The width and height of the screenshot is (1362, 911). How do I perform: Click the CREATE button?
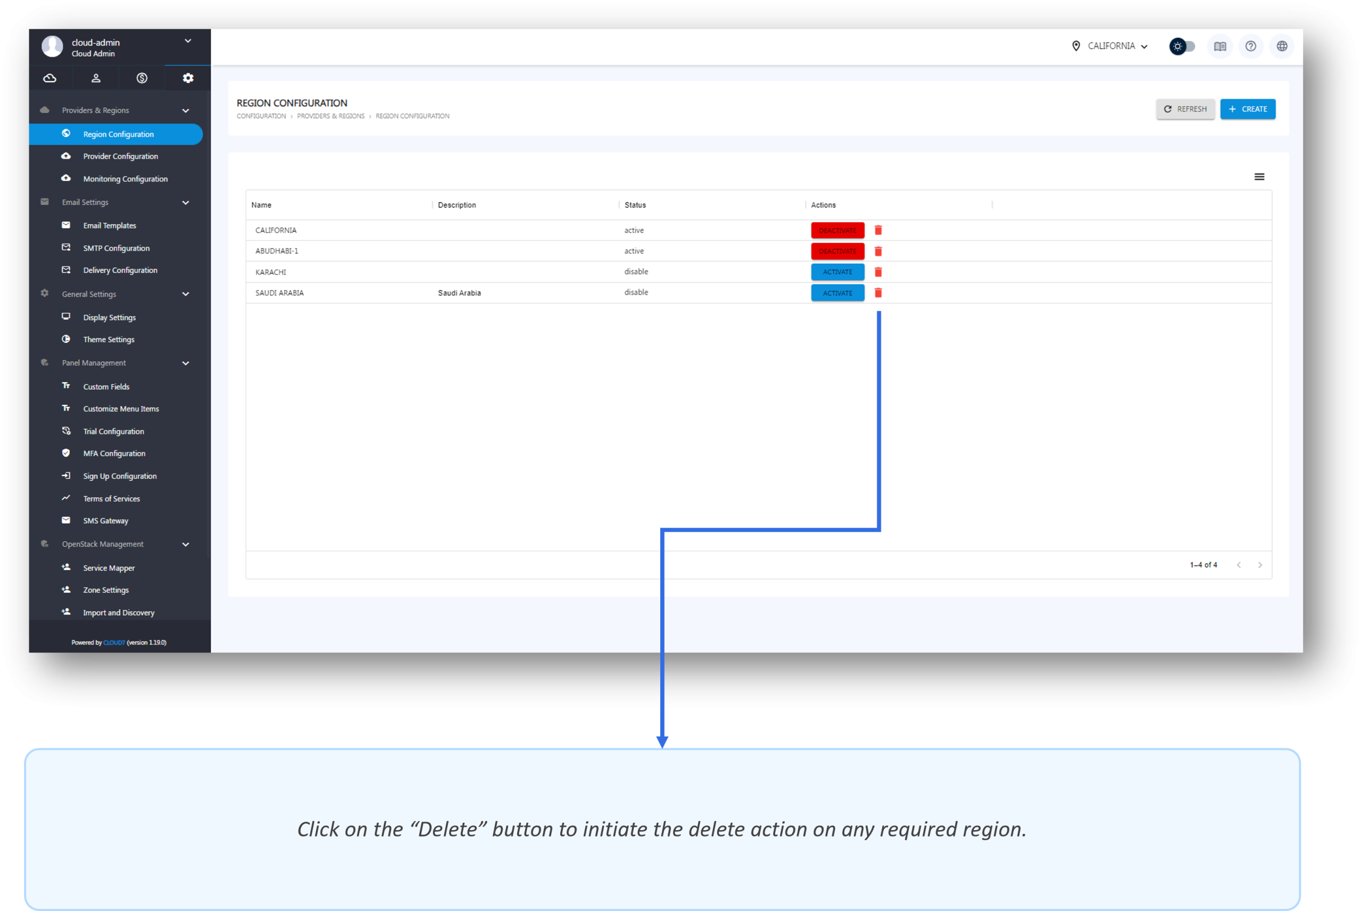coord(1248,109)
